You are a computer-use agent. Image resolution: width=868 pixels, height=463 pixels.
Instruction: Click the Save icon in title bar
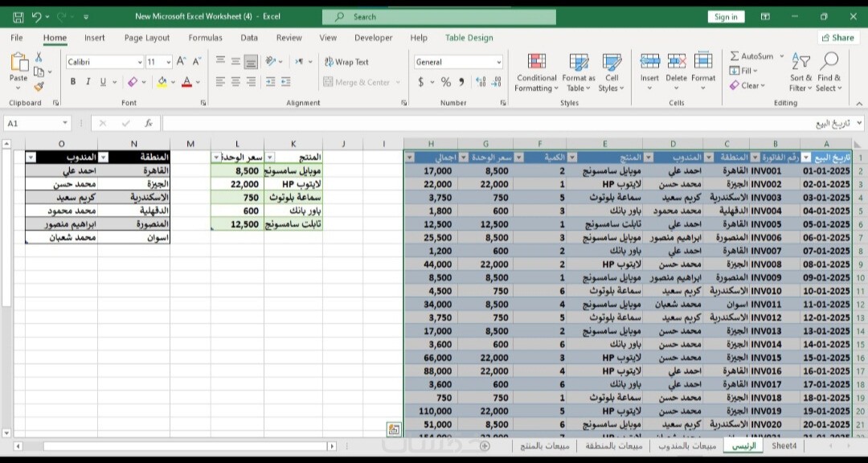18,17
